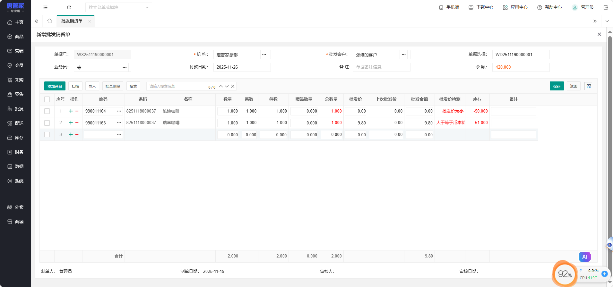Expand the tab list dropdown chevron
613x287 pixels.
coord(607,21)
